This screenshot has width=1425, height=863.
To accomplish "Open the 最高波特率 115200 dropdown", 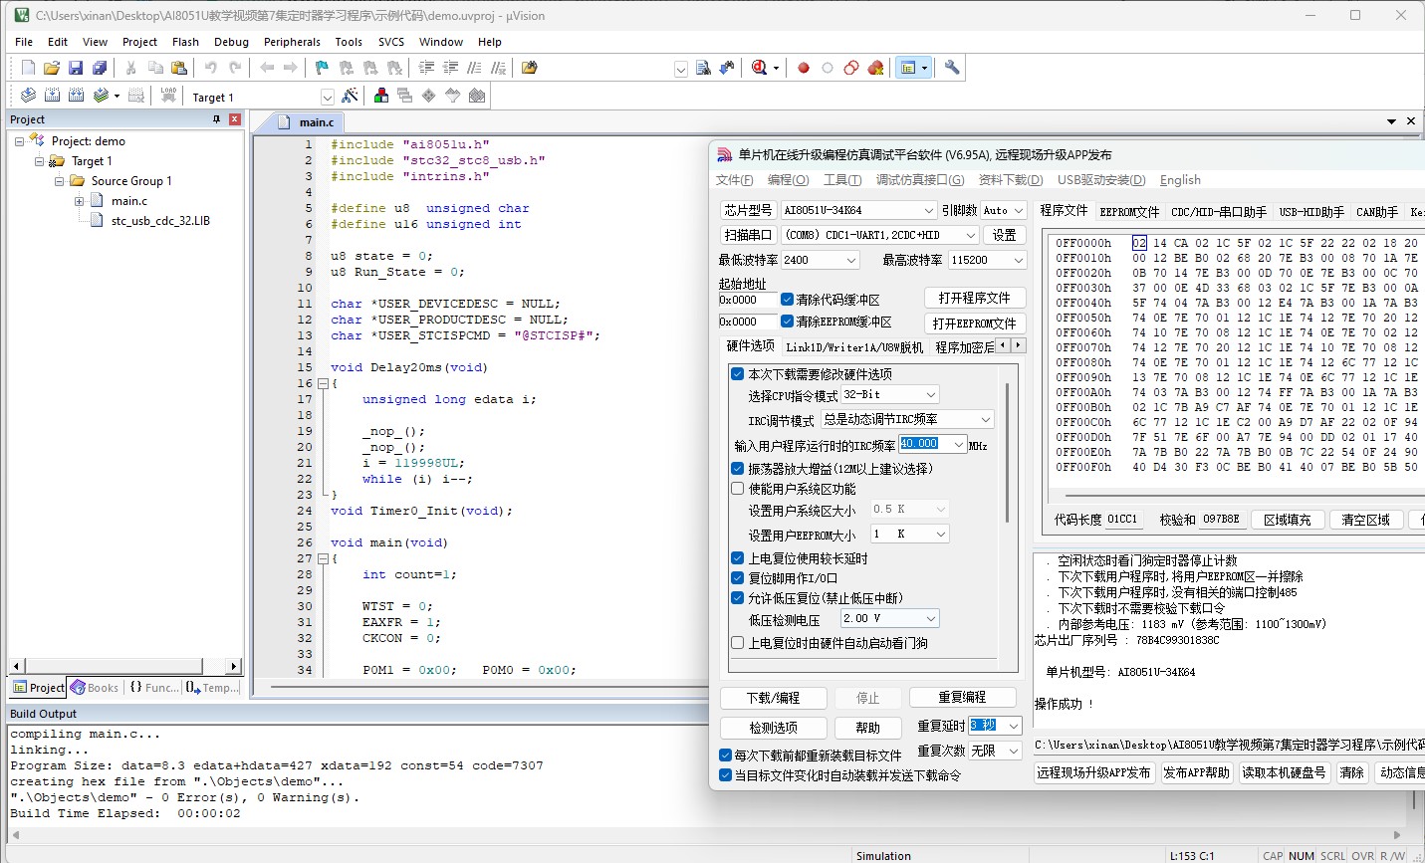I will (986, 260).
